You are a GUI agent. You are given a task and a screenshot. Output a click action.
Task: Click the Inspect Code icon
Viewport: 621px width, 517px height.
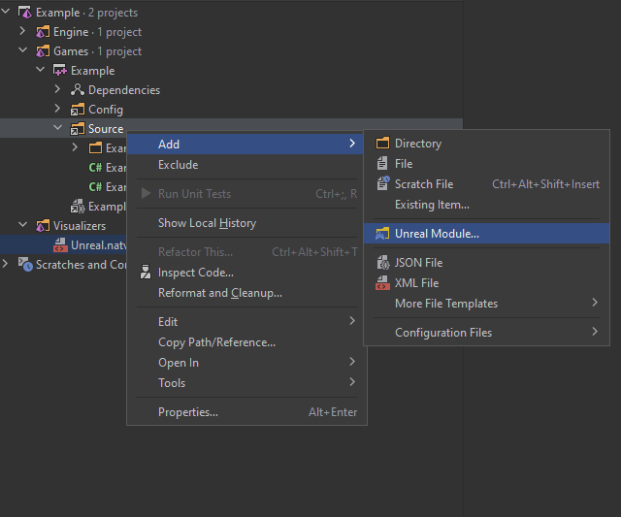145,273
